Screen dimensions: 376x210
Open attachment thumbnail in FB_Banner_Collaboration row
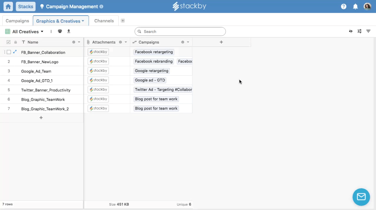98,52
